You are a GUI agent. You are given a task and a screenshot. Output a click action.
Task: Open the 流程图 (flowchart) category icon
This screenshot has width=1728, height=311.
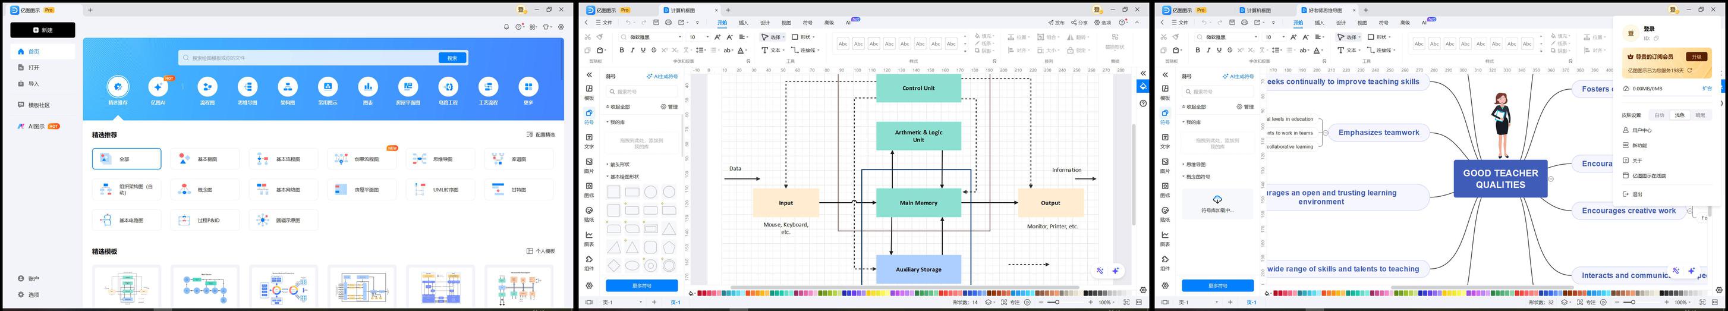(x=207, y=87)
